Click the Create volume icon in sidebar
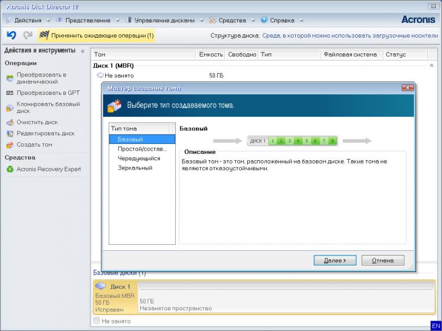 pyautogui.click(x=10, y=145)
